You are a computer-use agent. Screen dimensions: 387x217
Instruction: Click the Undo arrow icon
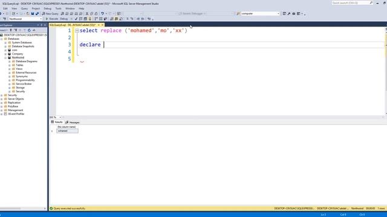click(x=102, y=13)
